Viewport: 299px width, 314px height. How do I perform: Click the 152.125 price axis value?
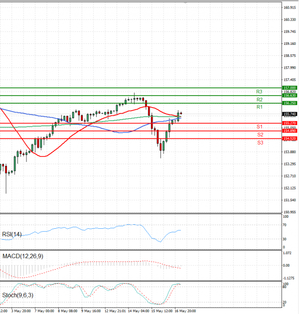coord(290,188)
